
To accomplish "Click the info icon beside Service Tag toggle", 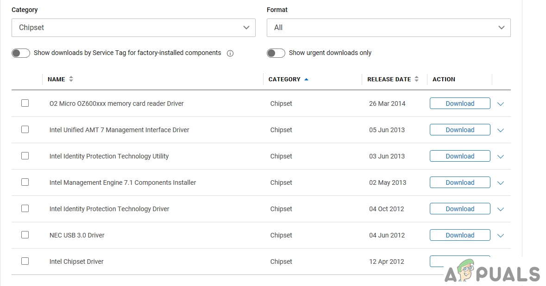I will click(x=230, y=53).
